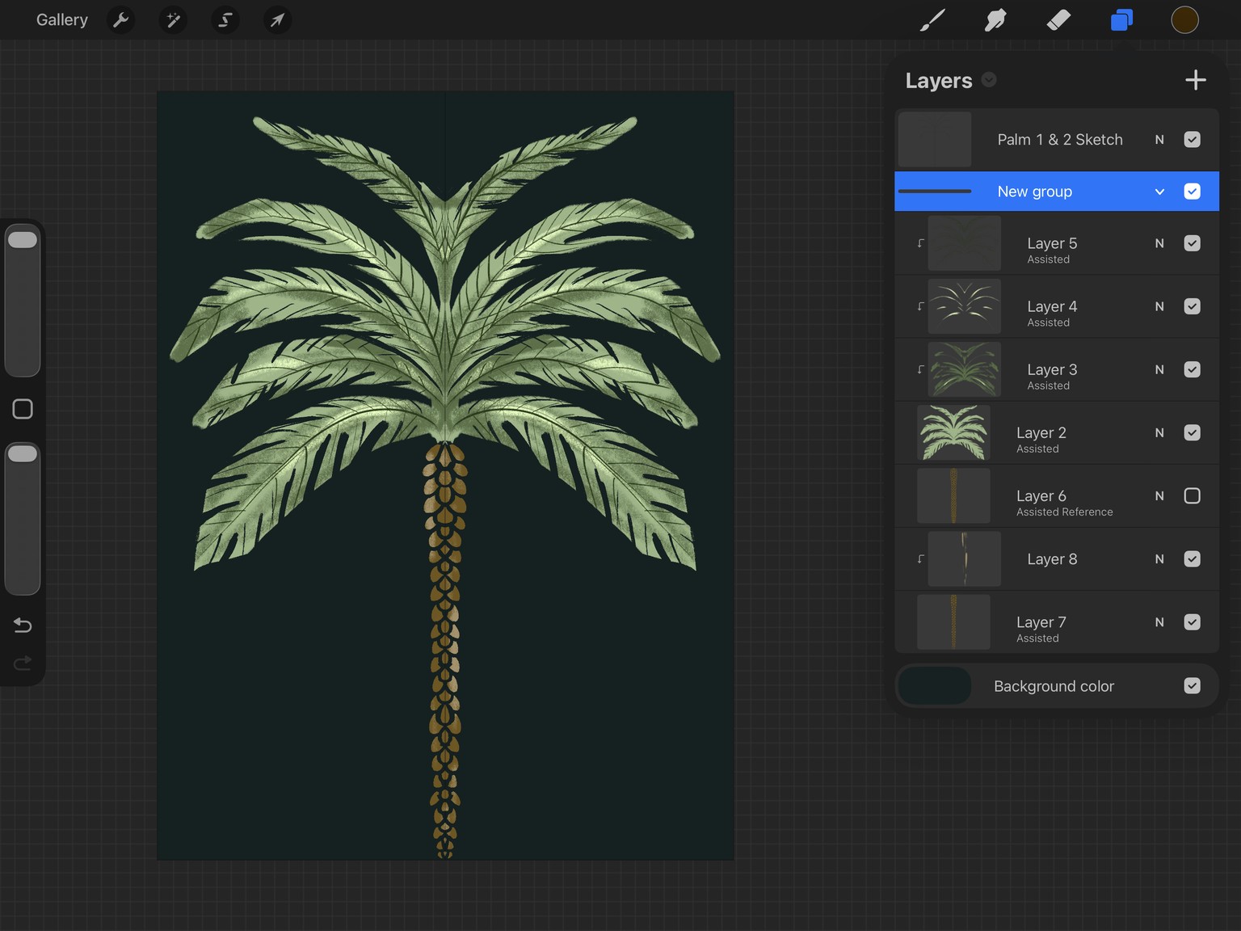1241x931 pixels.
Task: Activate the Transform arrow tool
Action: tap(277, 19)
